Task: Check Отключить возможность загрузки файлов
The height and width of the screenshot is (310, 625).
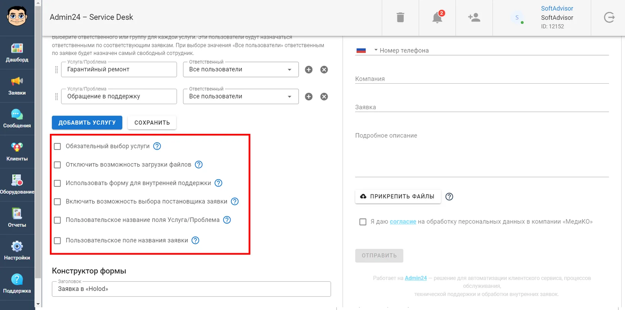Action: tap(57, 165)
